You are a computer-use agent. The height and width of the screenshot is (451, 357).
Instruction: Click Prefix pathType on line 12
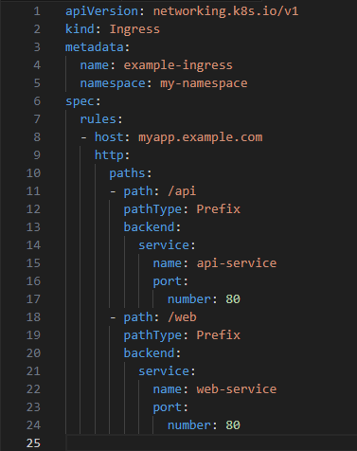point(218,209)
